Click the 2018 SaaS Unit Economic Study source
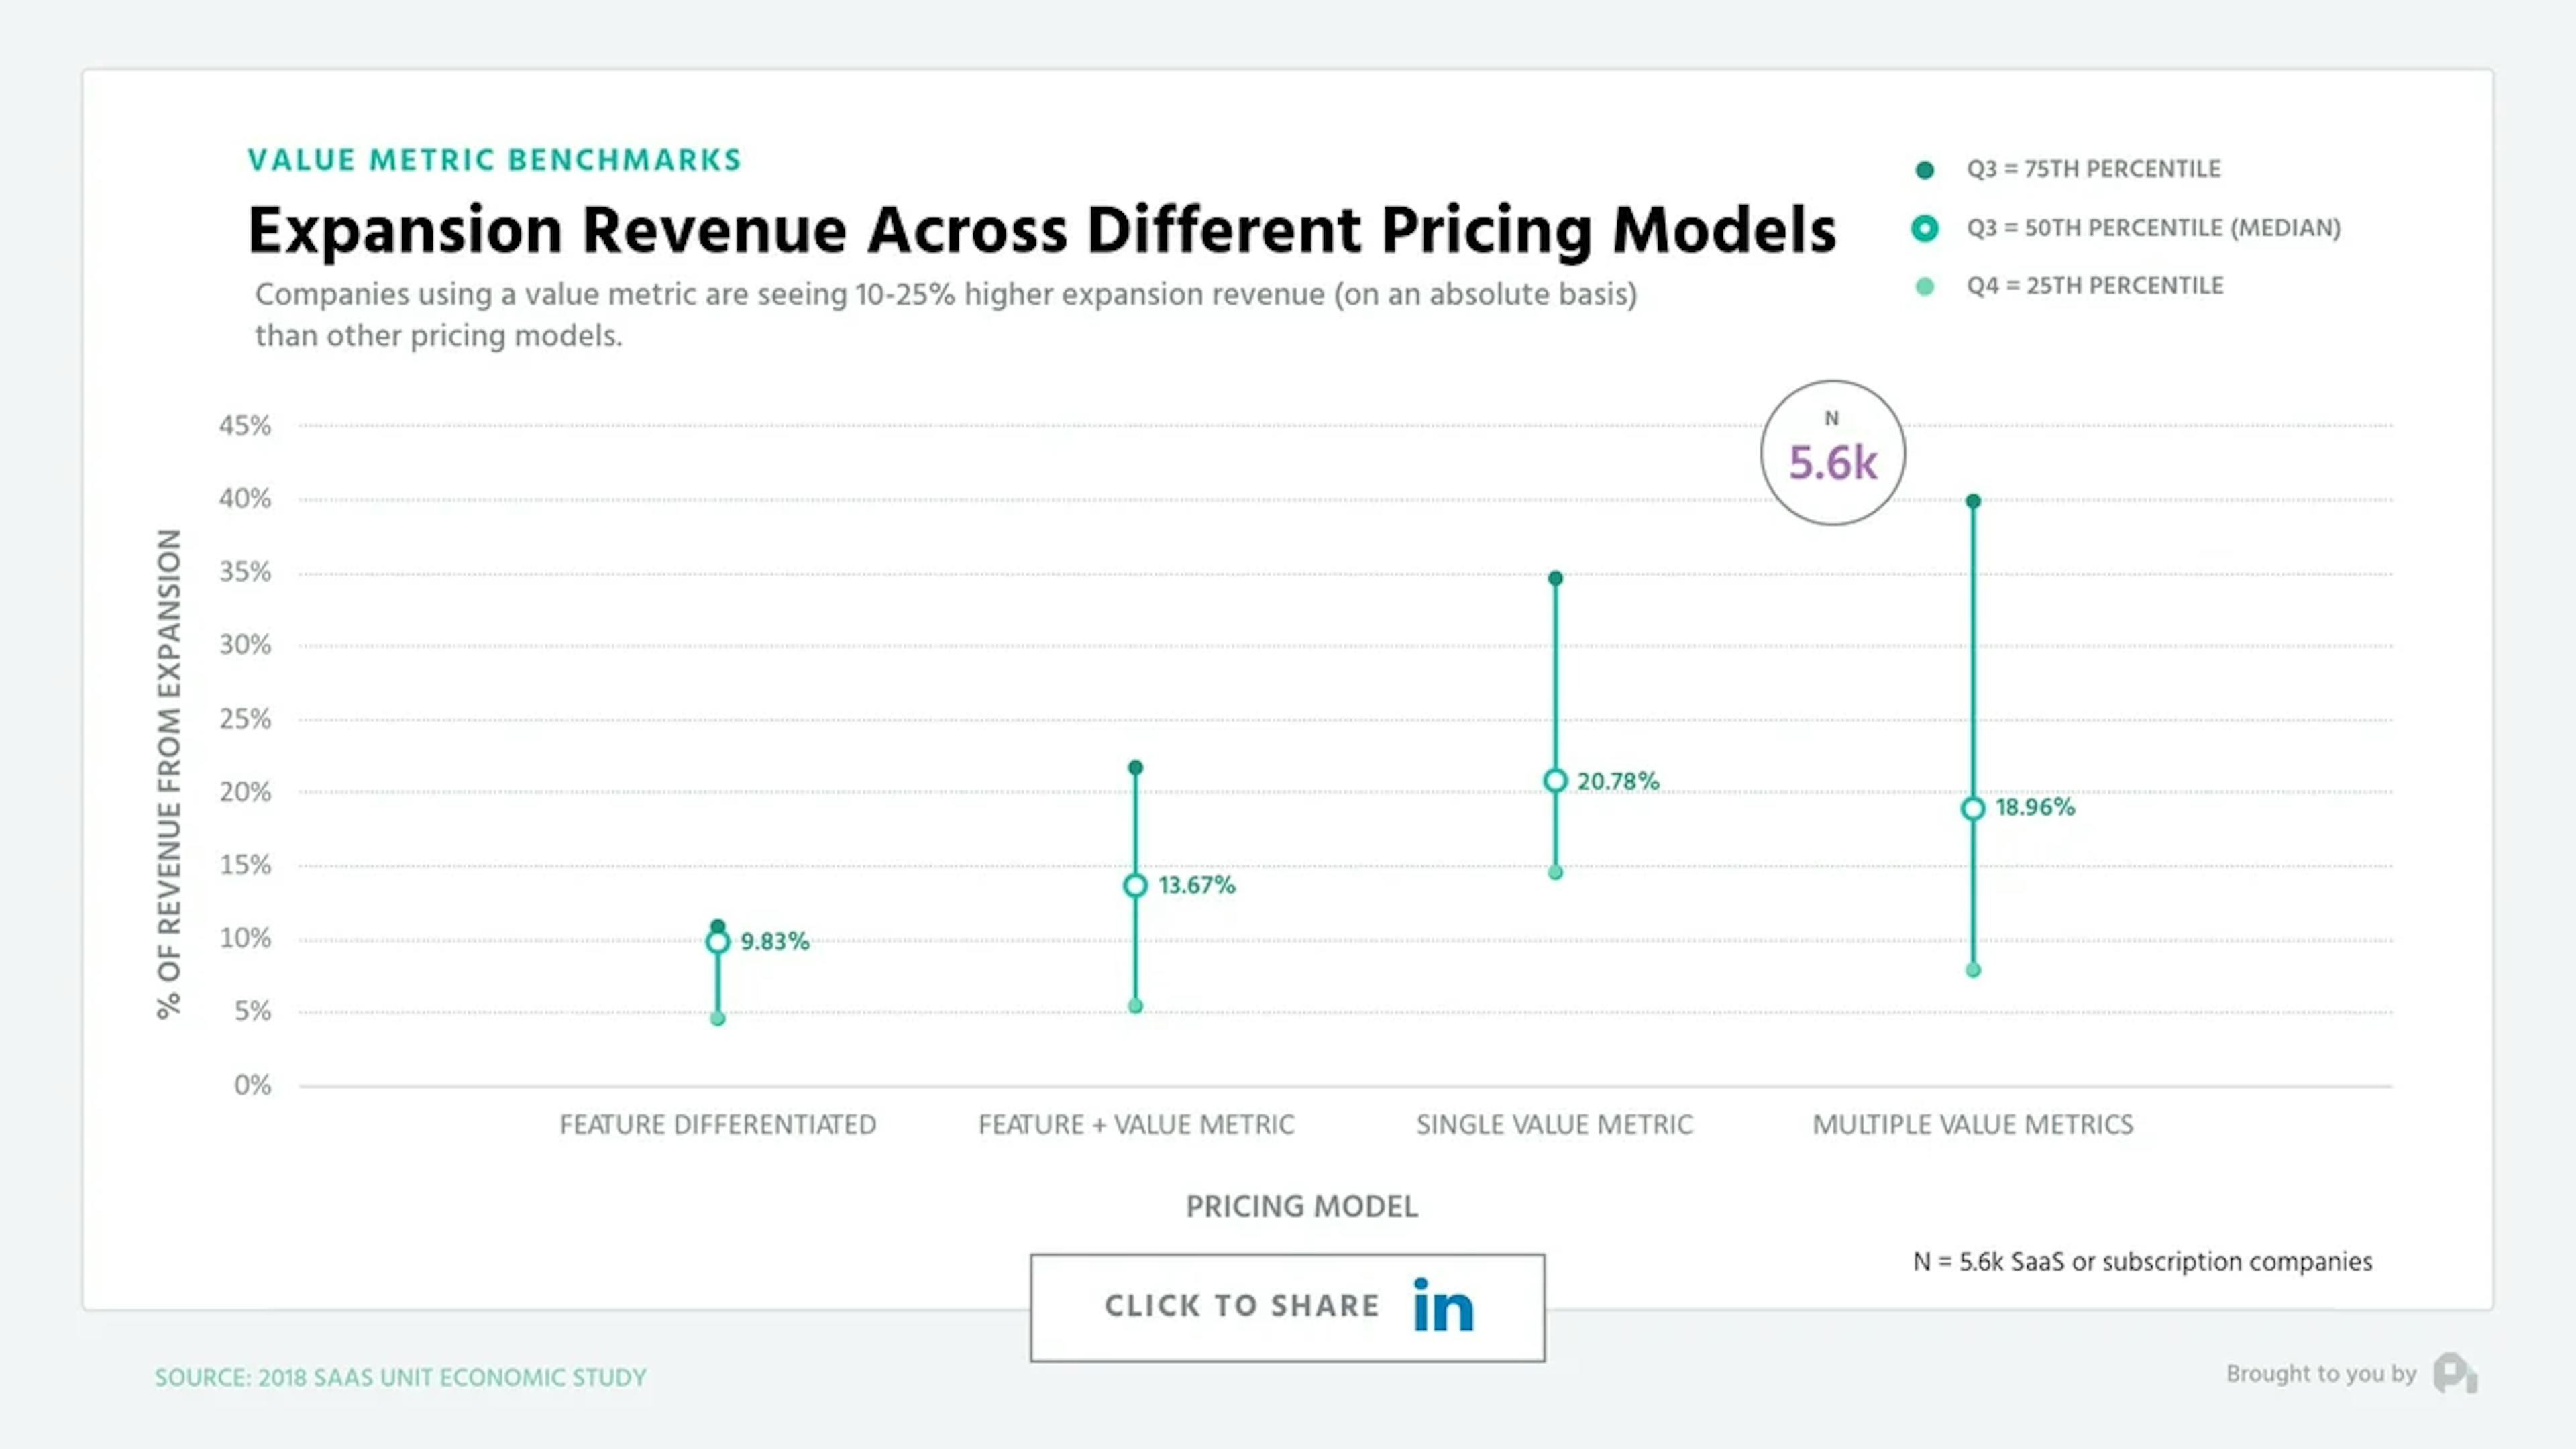2576x1449 pixels. coord(400,1377)
